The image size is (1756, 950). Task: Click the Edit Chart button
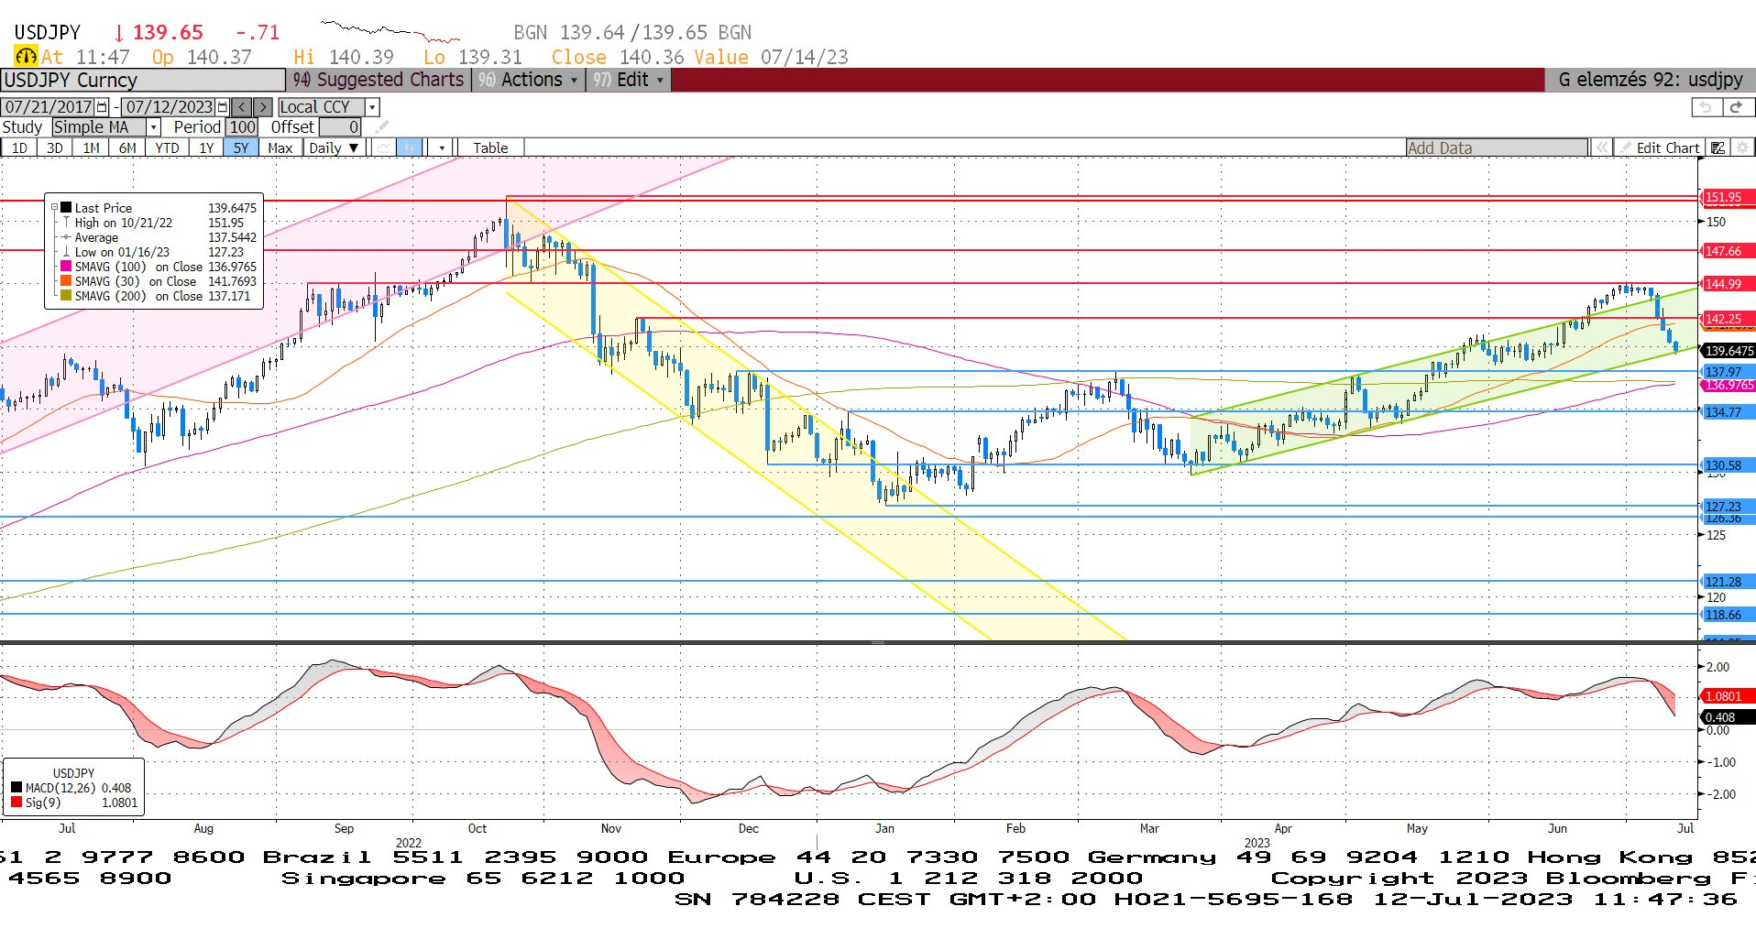click(x=1660, y=147)
